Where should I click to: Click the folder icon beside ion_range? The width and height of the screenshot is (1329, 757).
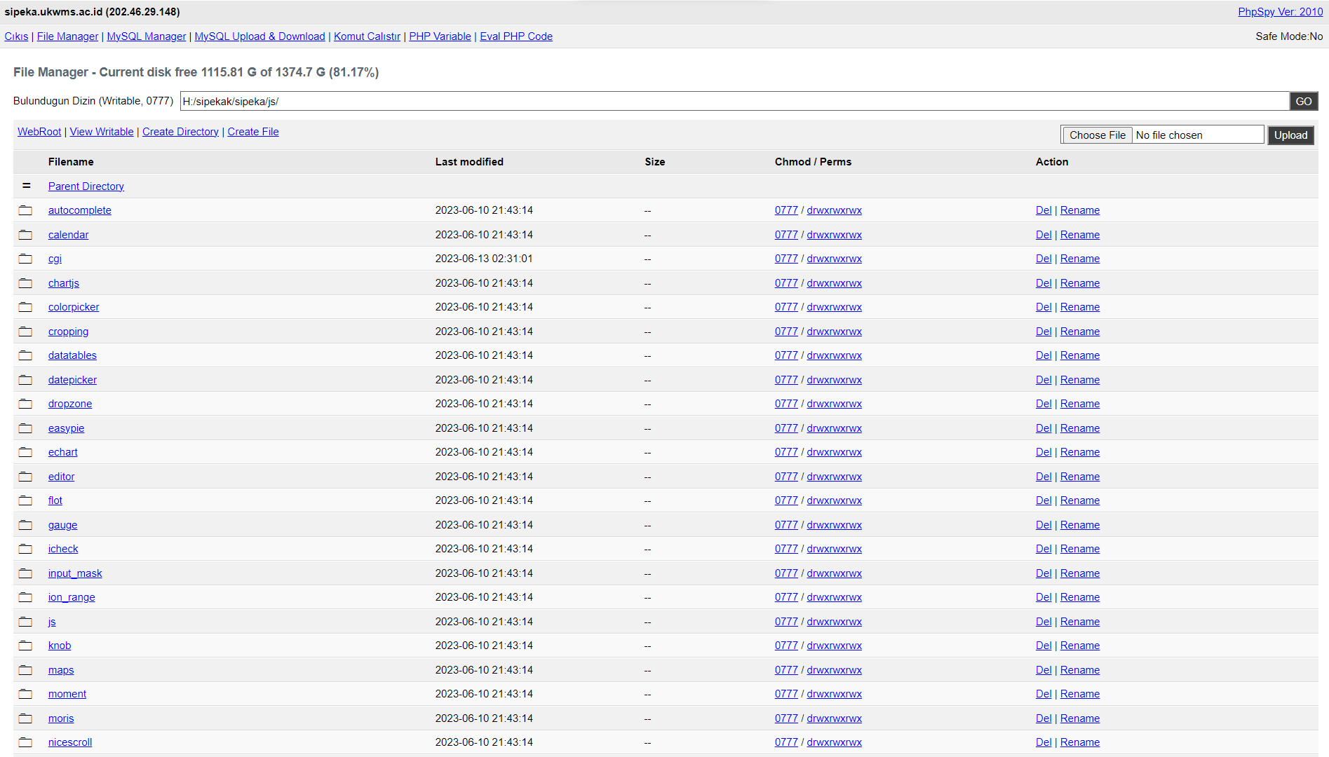(25, 597)
